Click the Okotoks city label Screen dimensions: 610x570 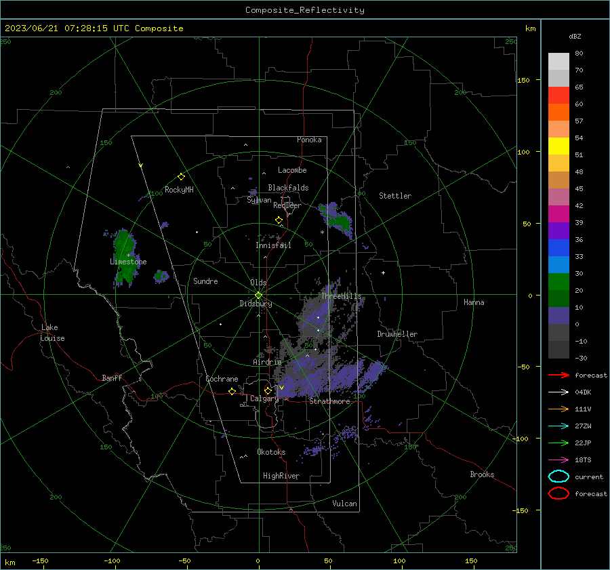271,452
